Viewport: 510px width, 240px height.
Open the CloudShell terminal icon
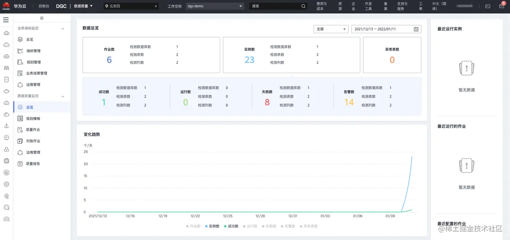(488, 6)
